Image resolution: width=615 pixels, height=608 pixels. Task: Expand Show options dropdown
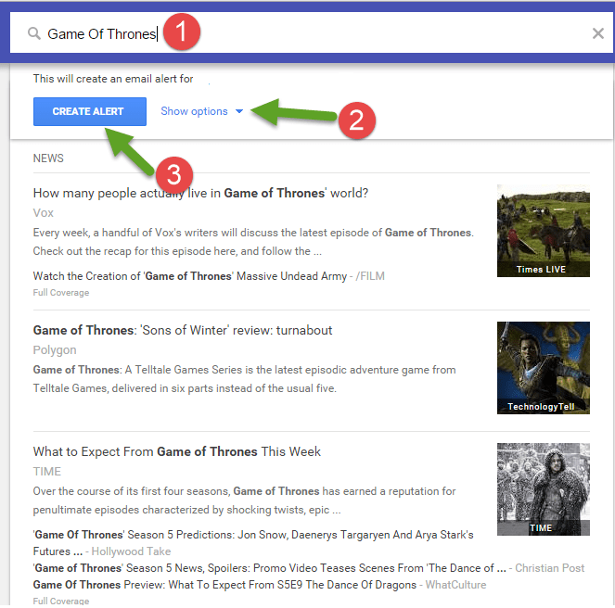(201, 111)
